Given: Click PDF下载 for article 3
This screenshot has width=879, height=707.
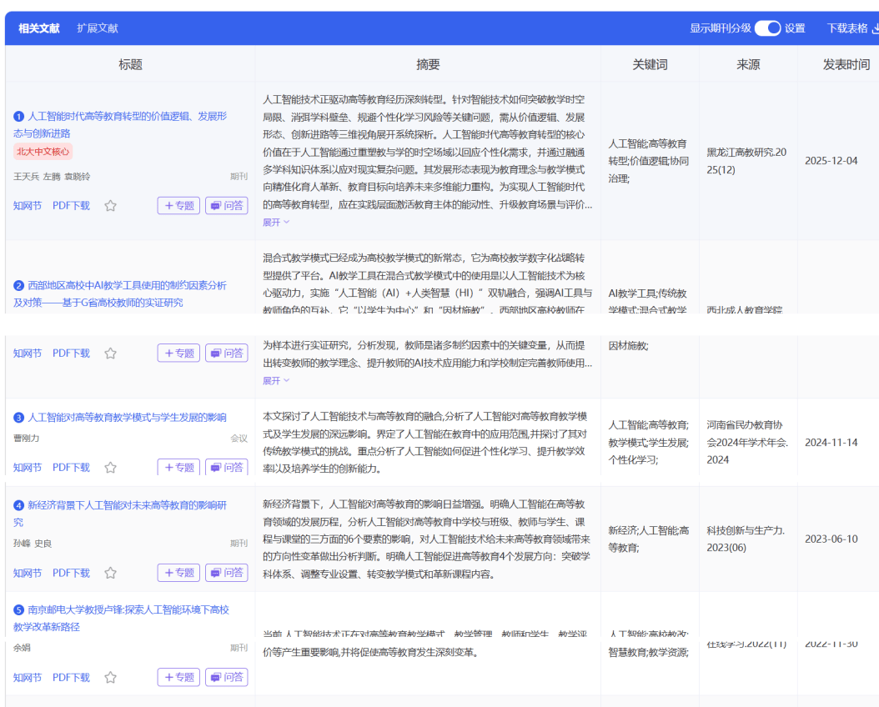Looking at the screenshot, I should (71, 468).
